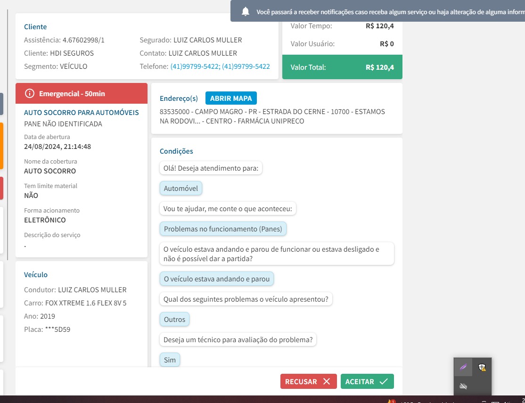
Task: Click 'NÃO' under Tem limite material
Action: click(x=31, y=195)
